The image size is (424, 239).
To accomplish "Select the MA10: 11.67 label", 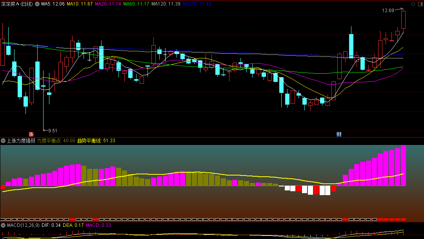I will pos(80,4).
